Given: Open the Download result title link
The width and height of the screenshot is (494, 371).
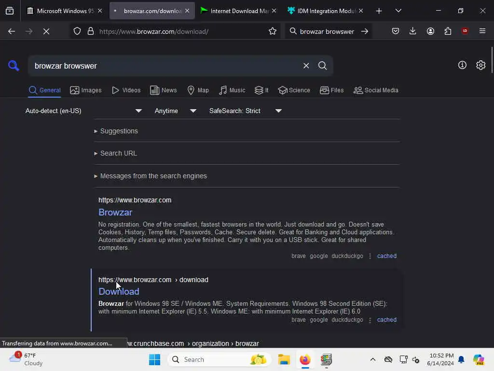Looking at the screenshot, I should (x=119, y=291).
